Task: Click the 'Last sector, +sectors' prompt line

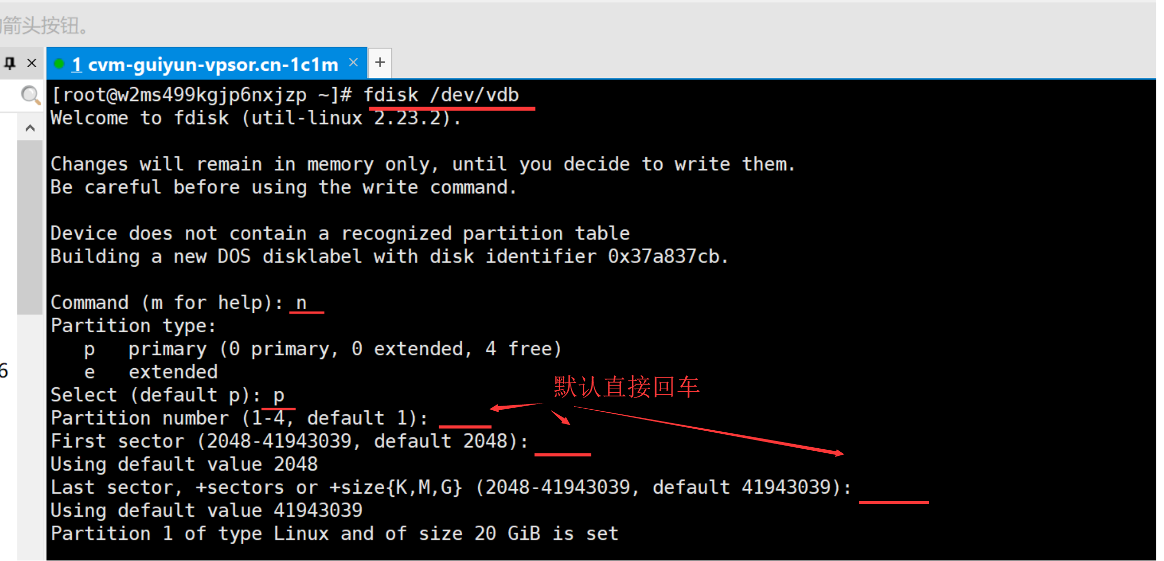Action: tap(451, 488)
